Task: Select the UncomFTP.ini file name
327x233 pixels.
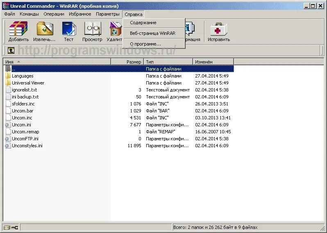Action: [25, 139]
